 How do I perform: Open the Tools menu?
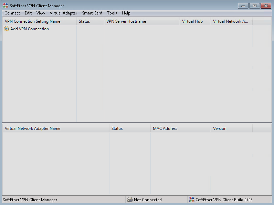tap(112, 13)
